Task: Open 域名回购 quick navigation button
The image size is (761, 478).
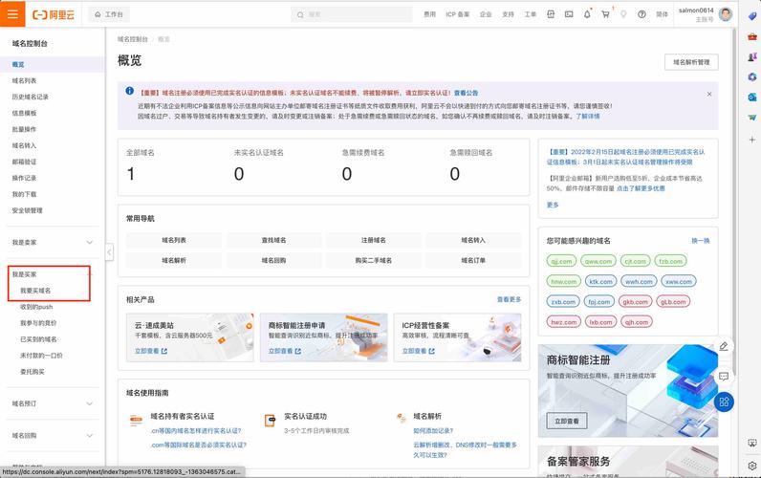Action: 273,260
